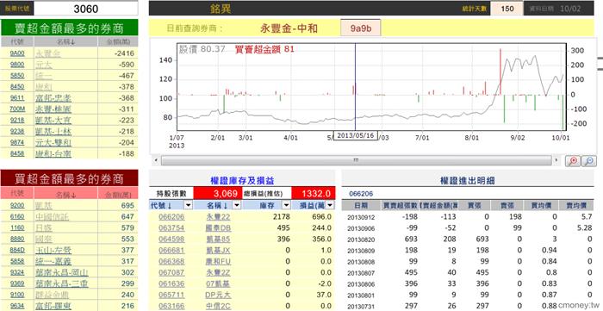The image size is (603, 311).
Task: Open broker link 康和-台南
Action: coord(53,153)
